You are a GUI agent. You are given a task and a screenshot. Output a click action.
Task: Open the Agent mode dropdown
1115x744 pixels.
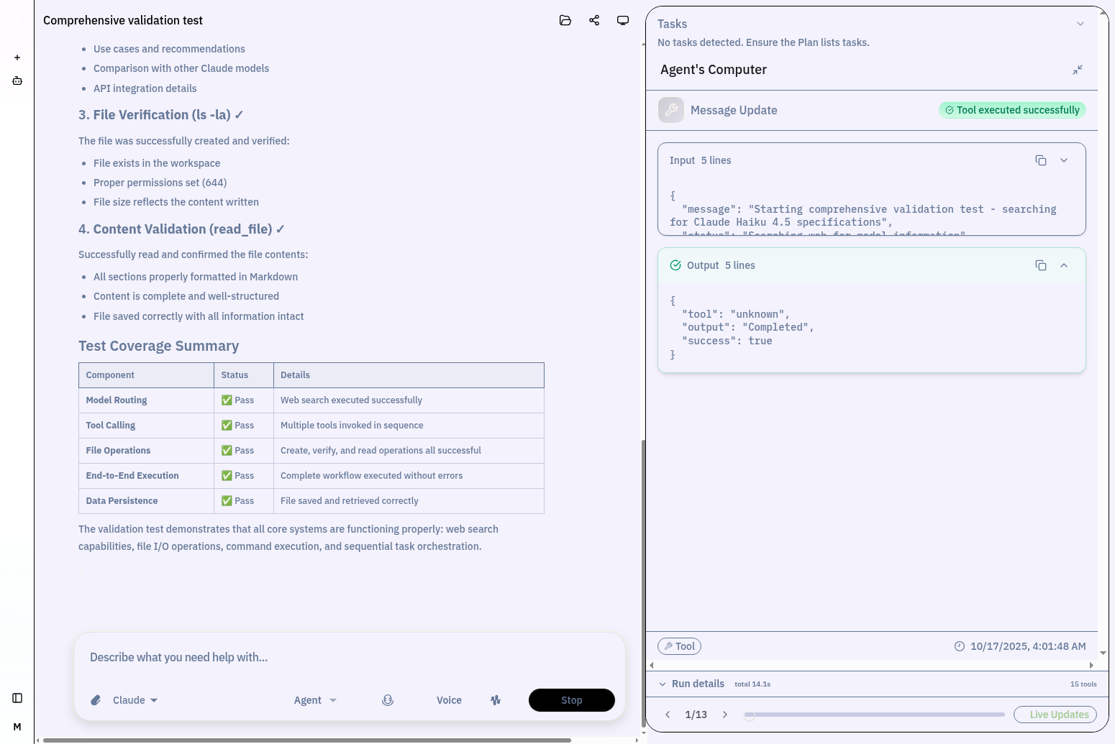point(315,699)
